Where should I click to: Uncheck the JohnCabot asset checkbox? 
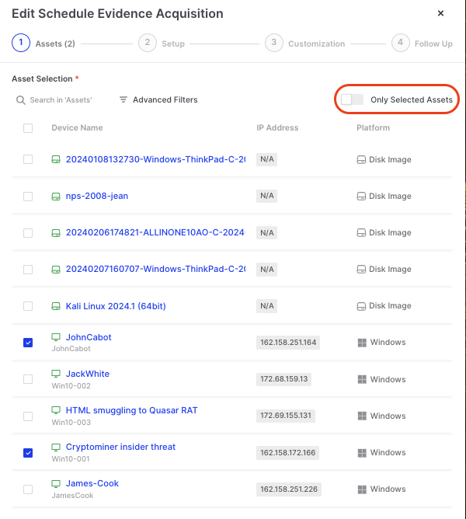click(x=28, y=343)
